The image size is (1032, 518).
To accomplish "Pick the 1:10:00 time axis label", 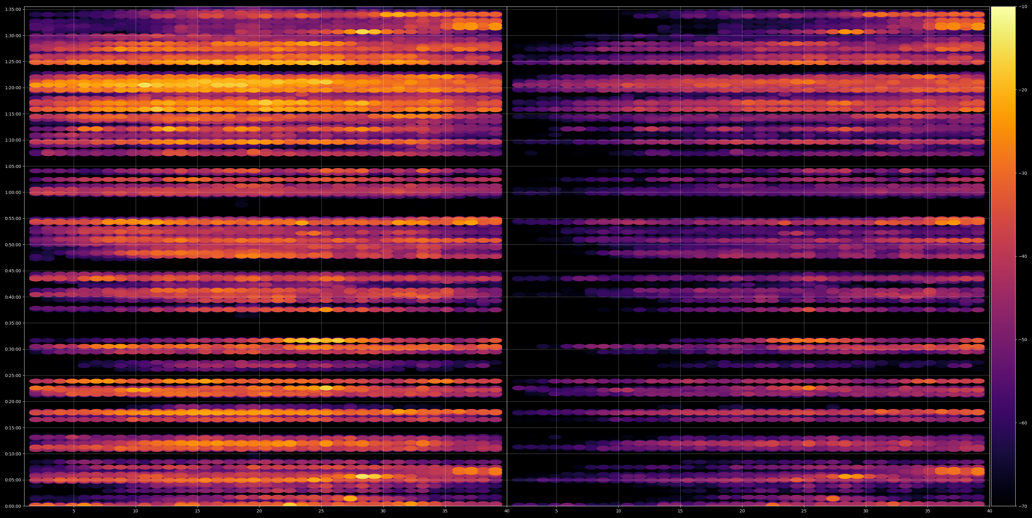I will pyautogui.click(x=13, y=140).
